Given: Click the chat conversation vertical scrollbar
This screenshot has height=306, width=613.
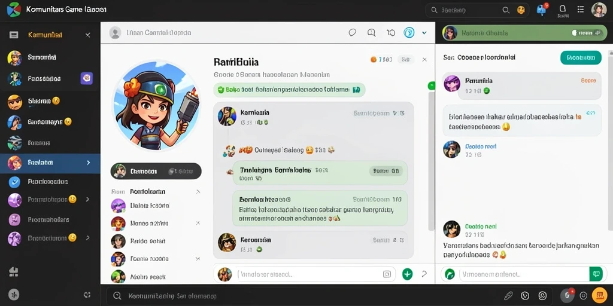Looking at the screenshot, I should click(x=431, y=156).
